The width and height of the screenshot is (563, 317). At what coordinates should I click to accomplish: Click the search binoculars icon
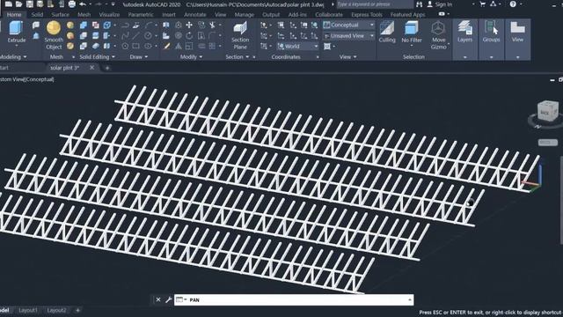(x=419, y=4)
